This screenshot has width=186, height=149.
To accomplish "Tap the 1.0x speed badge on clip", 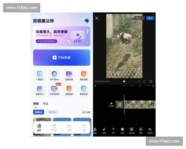I will 127,102.
